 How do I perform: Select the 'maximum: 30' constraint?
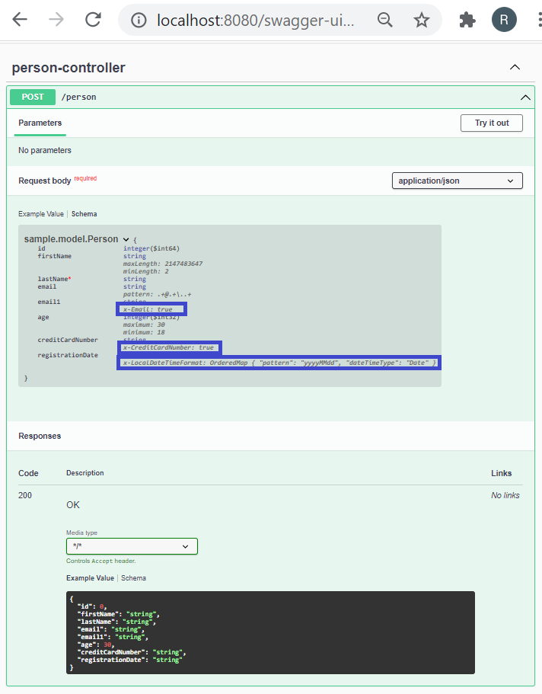pos(144,325)
